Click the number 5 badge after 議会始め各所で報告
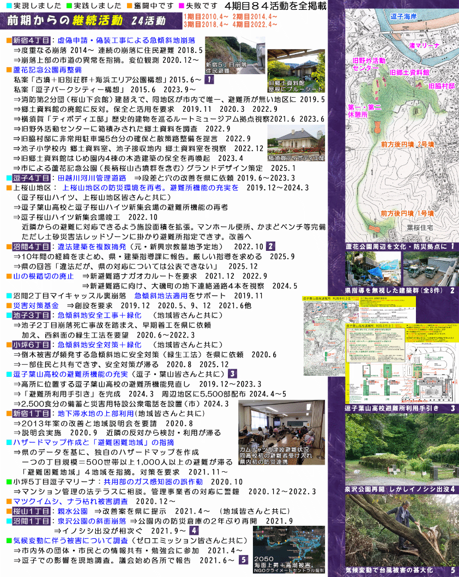The height and width of the screenshot is (577, 459). (243, 560)
